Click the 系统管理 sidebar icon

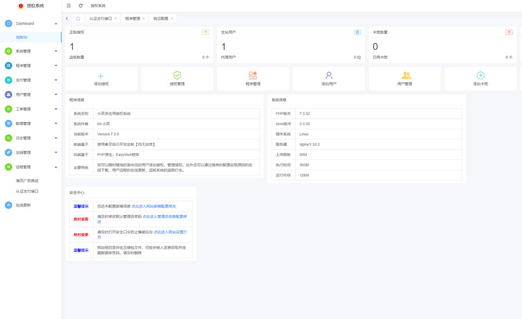[x=8, y=51]
